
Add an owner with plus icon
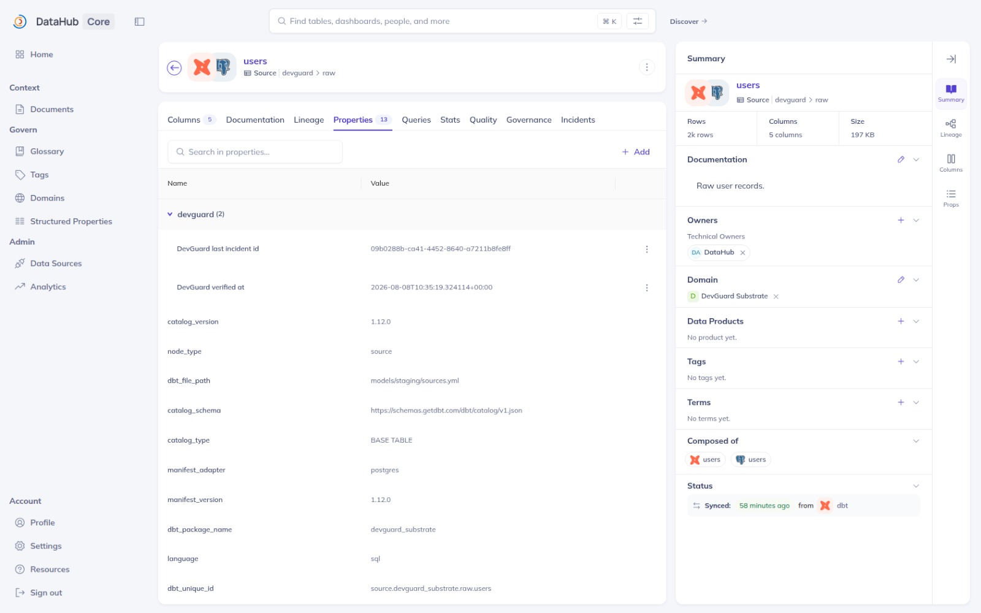click(x=901, y=220)
